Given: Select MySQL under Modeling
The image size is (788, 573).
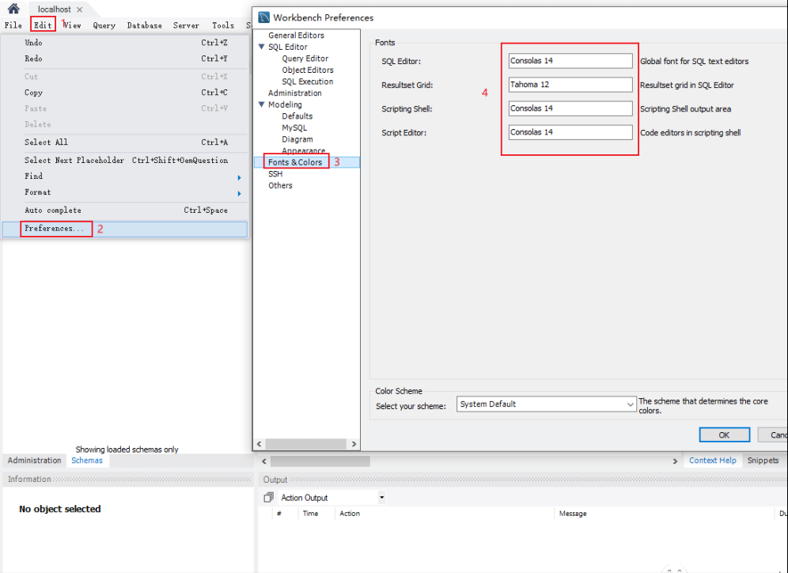Looking at the screenshot, I should pos(294,127).
